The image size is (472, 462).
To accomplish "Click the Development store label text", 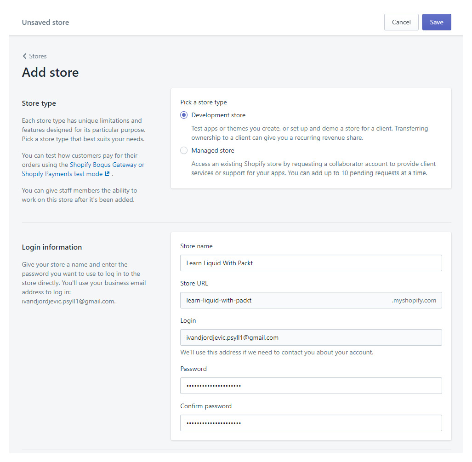I will [x=218, y=115].
